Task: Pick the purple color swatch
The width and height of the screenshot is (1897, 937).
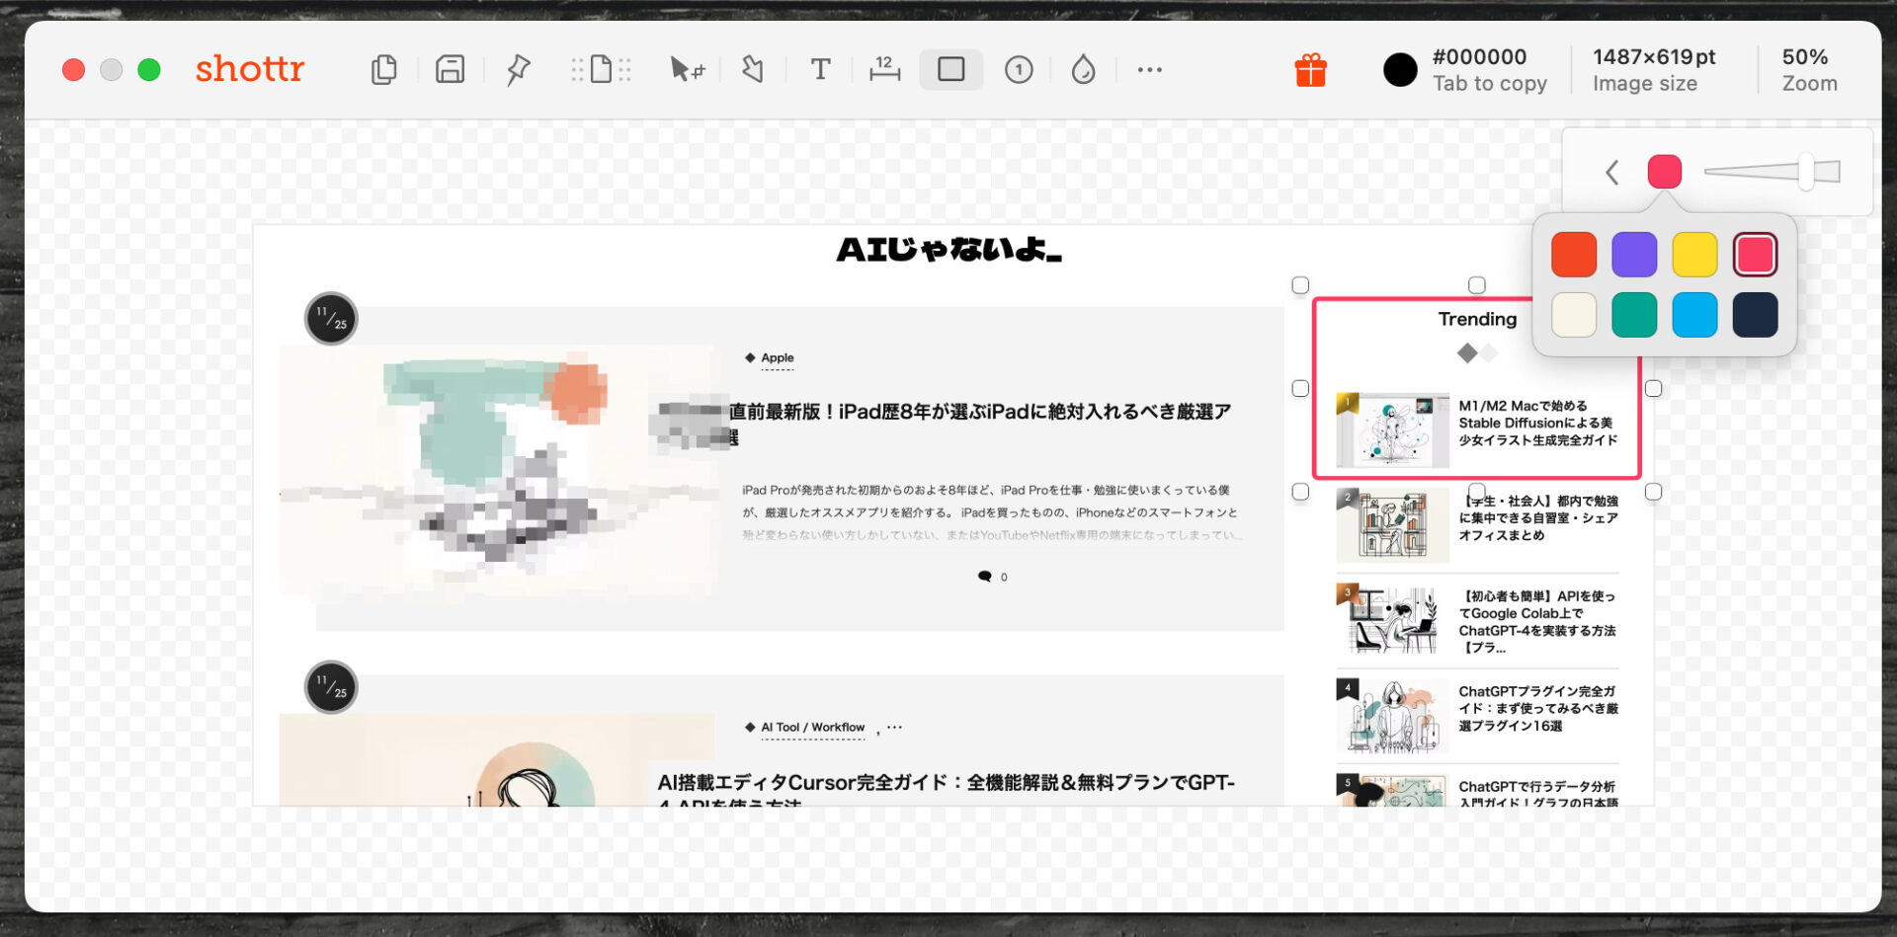Action: coord(1633,255)
